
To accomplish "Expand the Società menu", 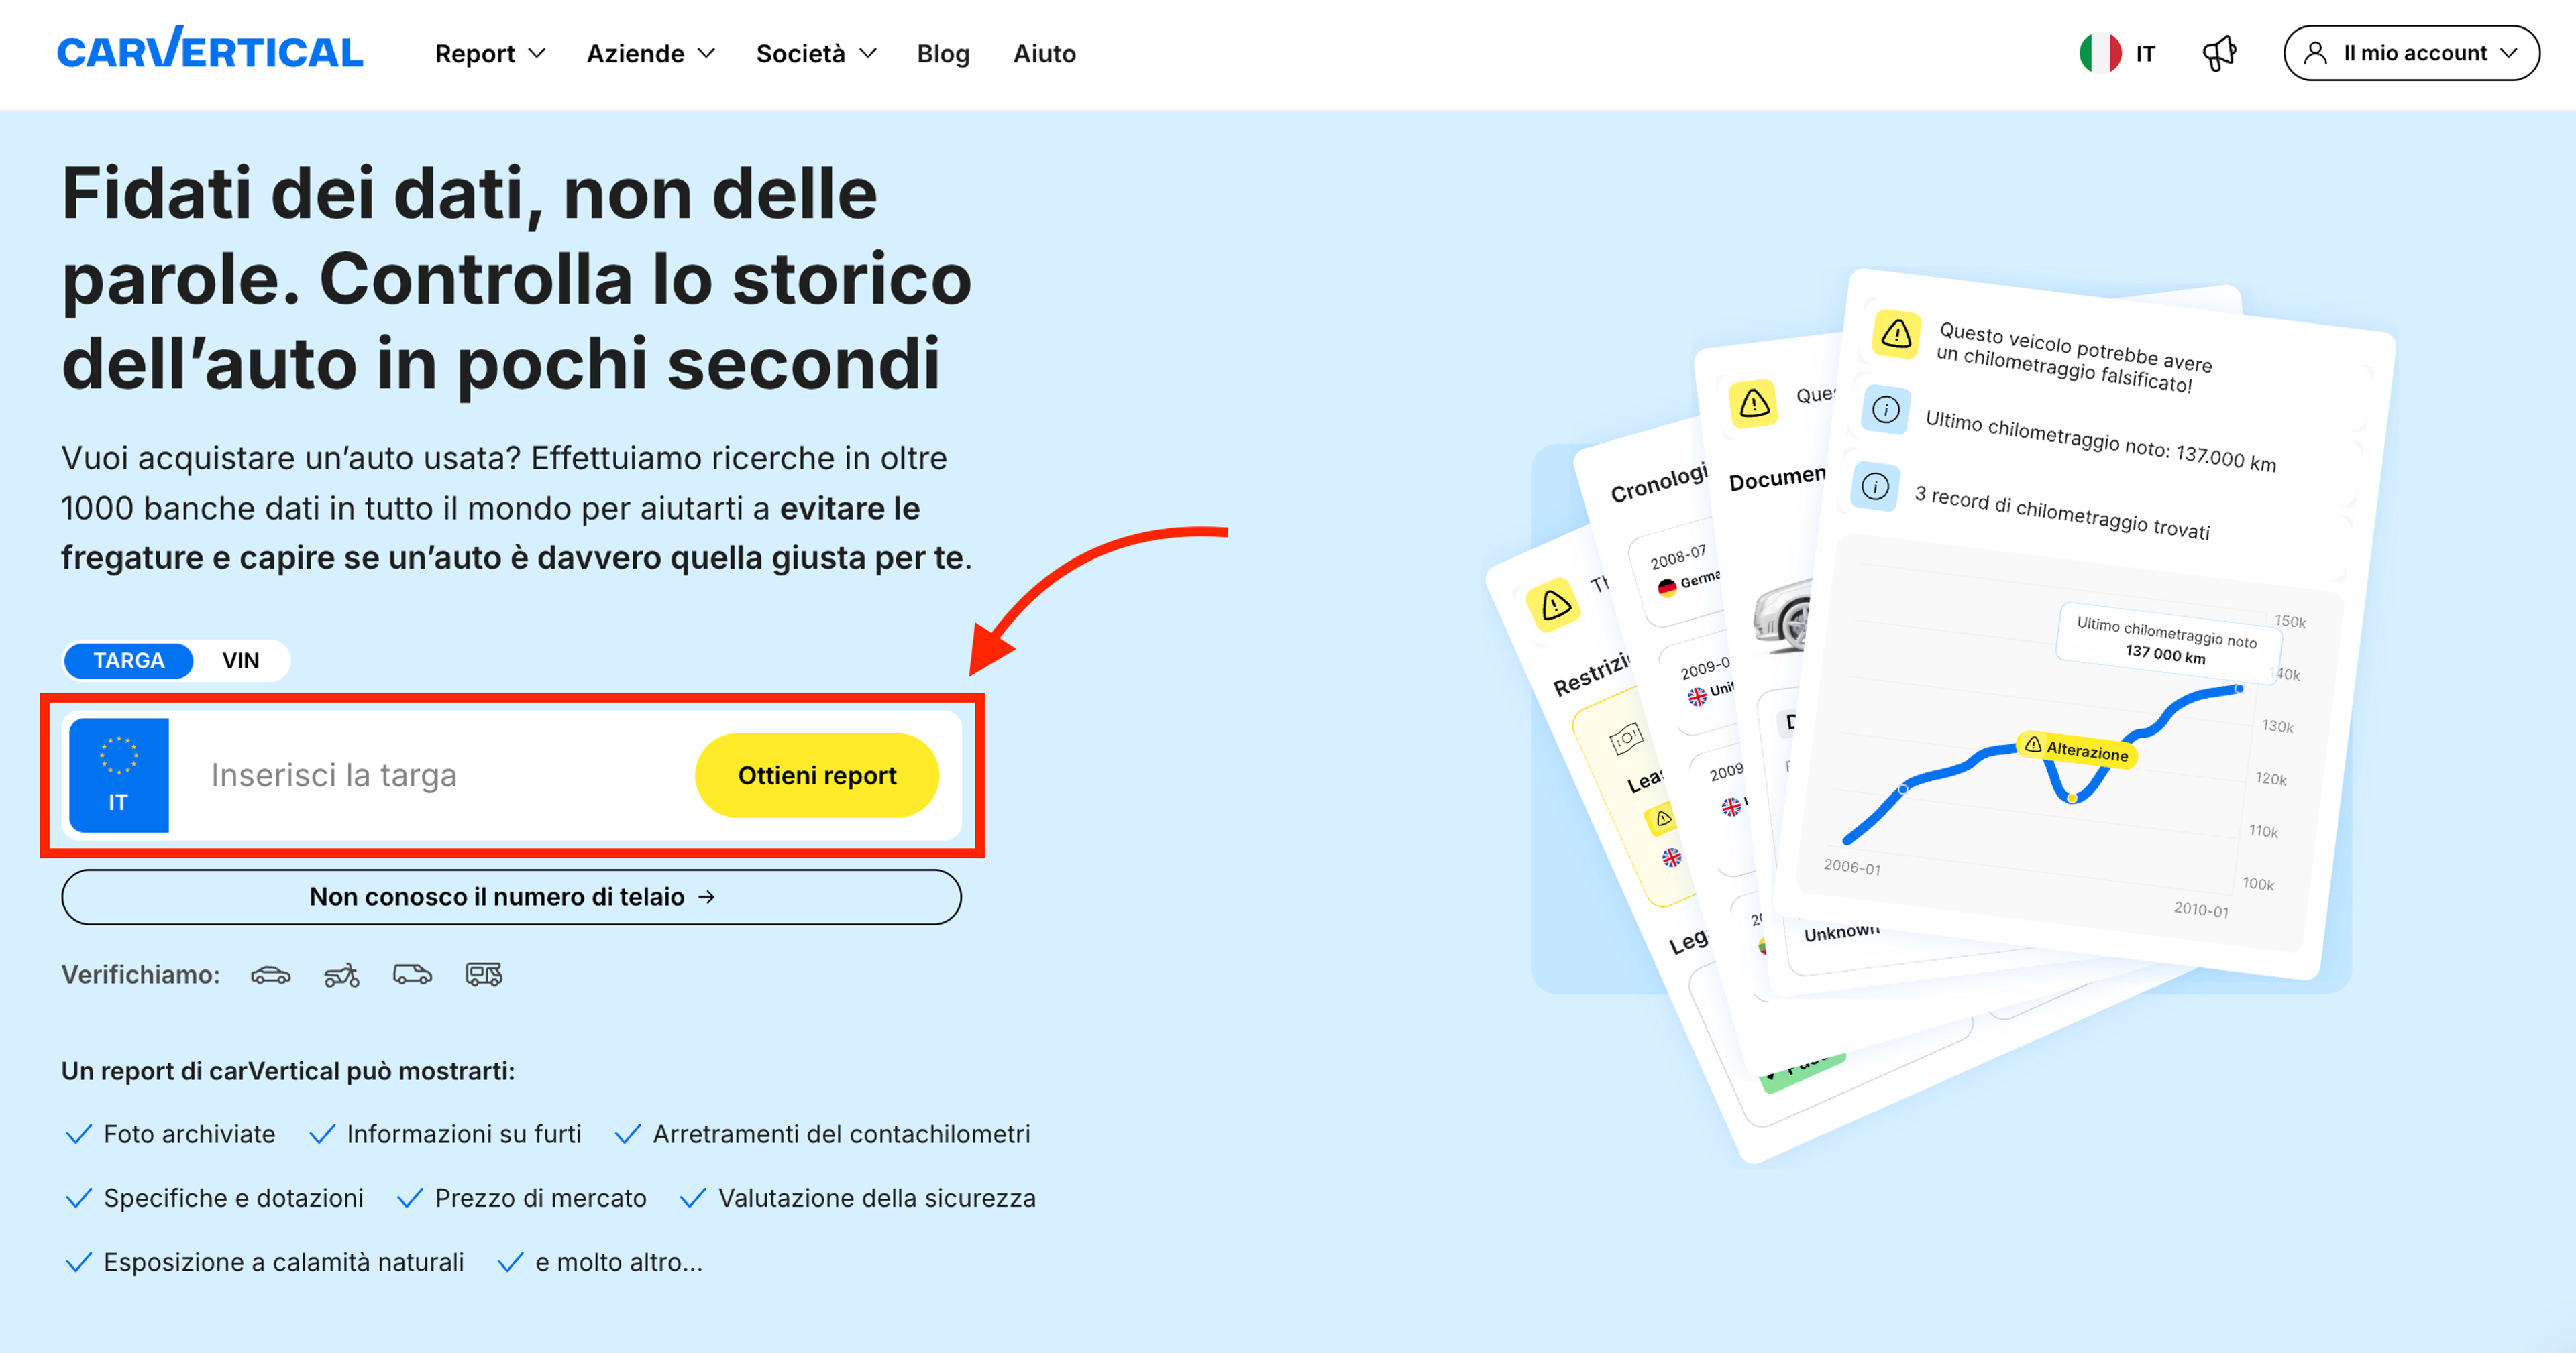I will point(816,54).
